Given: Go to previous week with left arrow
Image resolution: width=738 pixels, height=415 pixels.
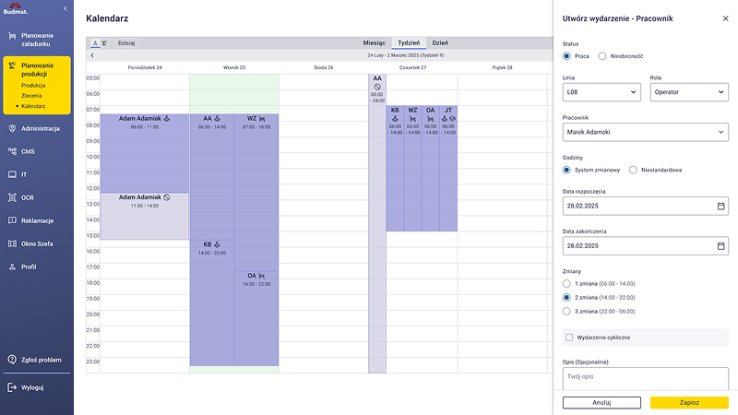Looking at the screenshot, I should tap(92, 55).
